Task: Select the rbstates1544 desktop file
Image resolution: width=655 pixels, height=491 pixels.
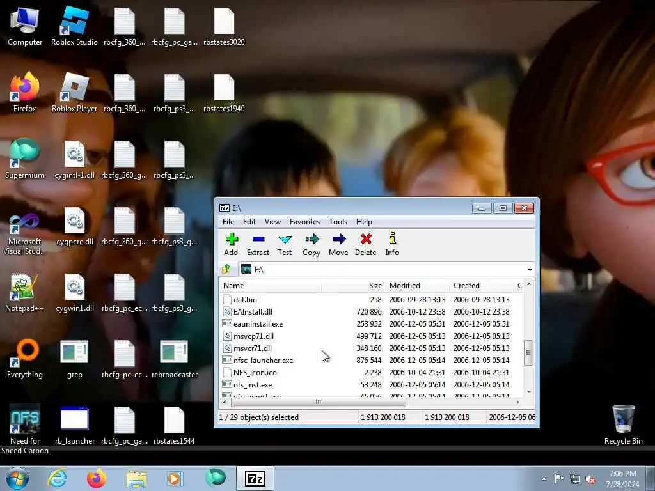Action: click(174, 425)
